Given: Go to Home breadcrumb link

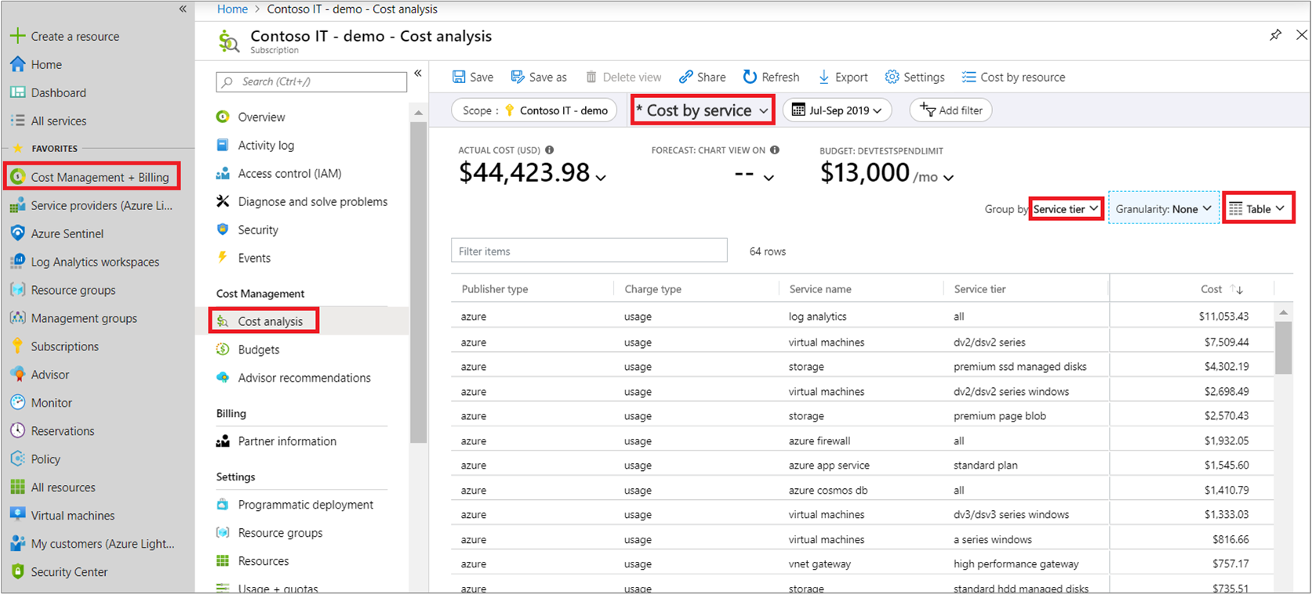Looking at the screenshot, I should coord(232,9).
